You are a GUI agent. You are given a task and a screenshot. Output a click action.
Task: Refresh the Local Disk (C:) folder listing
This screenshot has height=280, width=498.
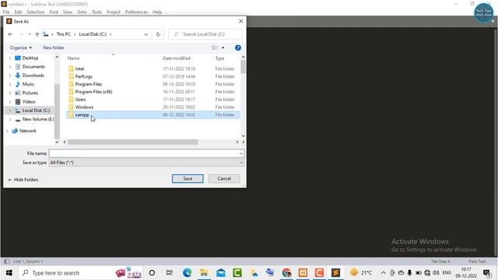(158, 34)
